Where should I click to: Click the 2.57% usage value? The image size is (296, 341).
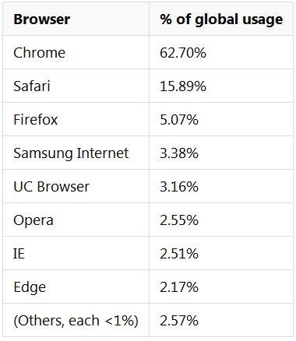(179, 320)
